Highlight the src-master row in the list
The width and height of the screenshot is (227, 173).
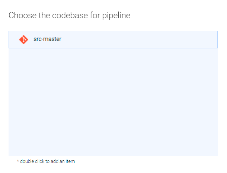[113, 39]
